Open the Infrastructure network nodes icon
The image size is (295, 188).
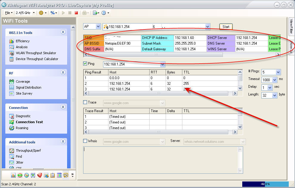pos(33,175)
